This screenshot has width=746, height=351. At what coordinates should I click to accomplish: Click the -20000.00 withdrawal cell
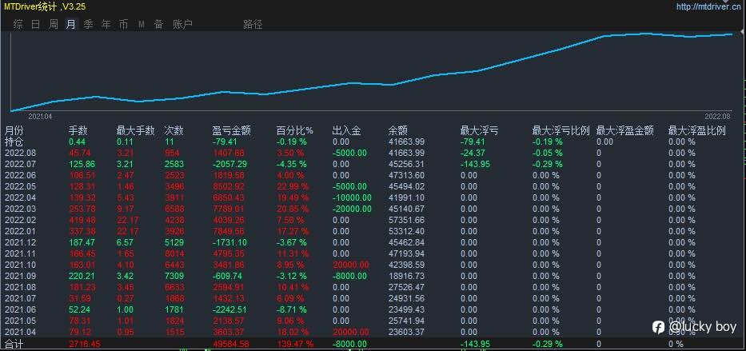[352, 209]
